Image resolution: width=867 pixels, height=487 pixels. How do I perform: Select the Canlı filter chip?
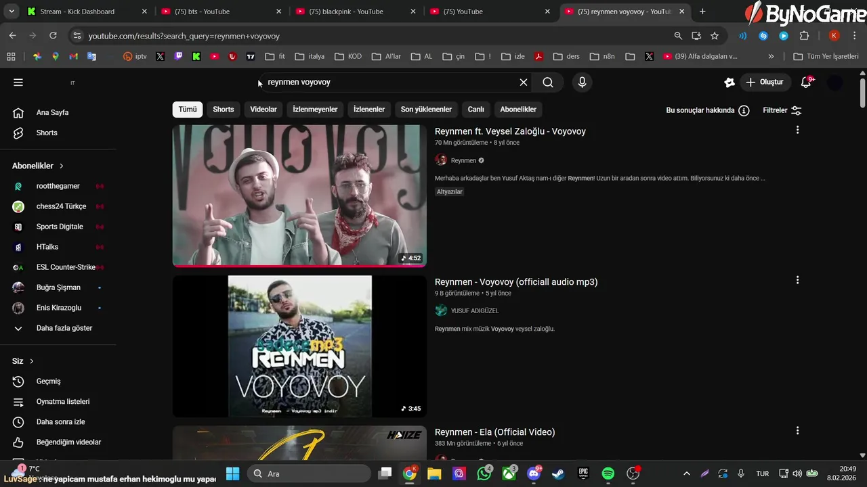click(x=476, y=110)
